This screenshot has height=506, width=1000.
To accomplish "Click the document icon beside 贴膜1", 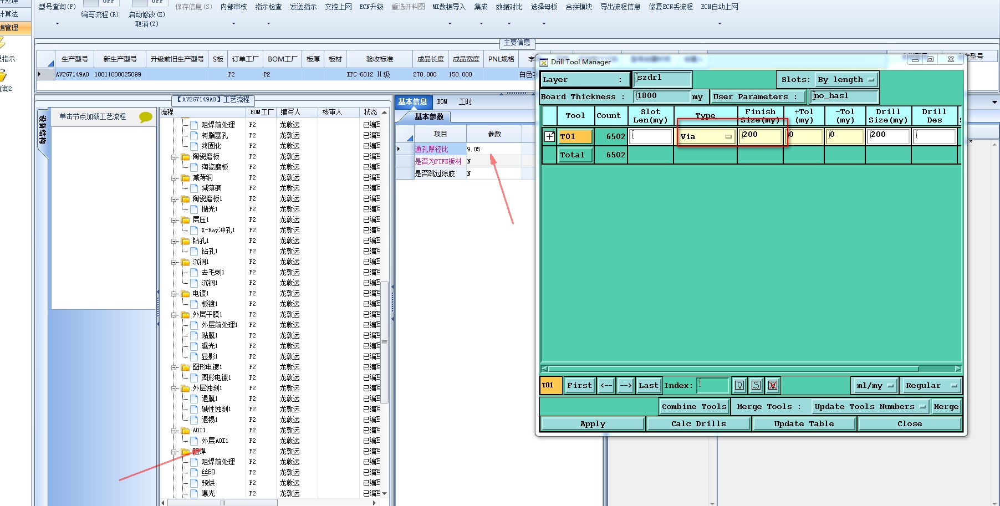I will [x=194, y=336].
